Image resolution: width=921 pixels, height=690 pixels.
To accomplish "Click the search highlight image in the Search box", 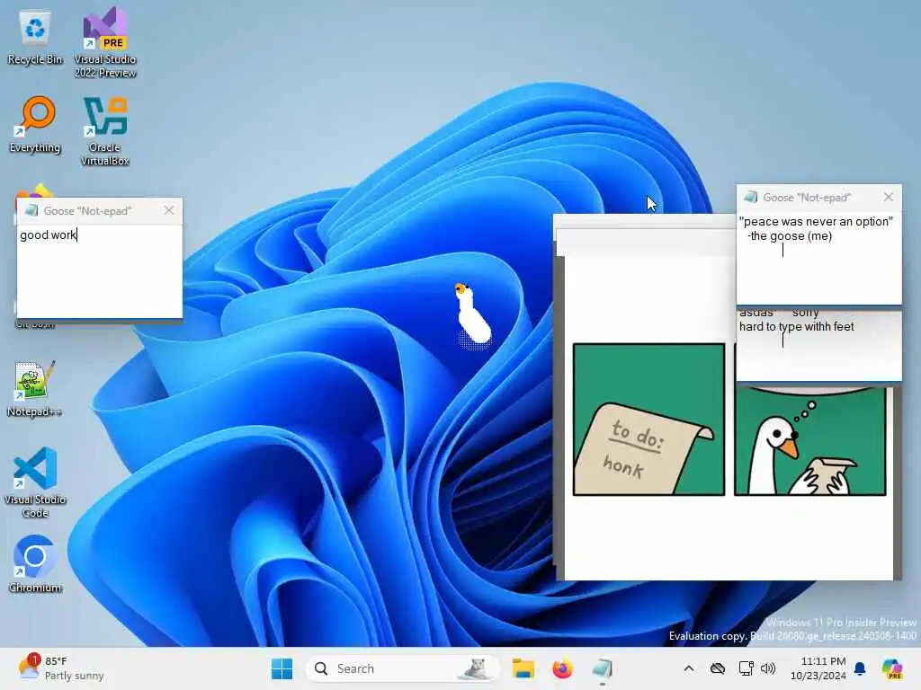I will point(475,668).
